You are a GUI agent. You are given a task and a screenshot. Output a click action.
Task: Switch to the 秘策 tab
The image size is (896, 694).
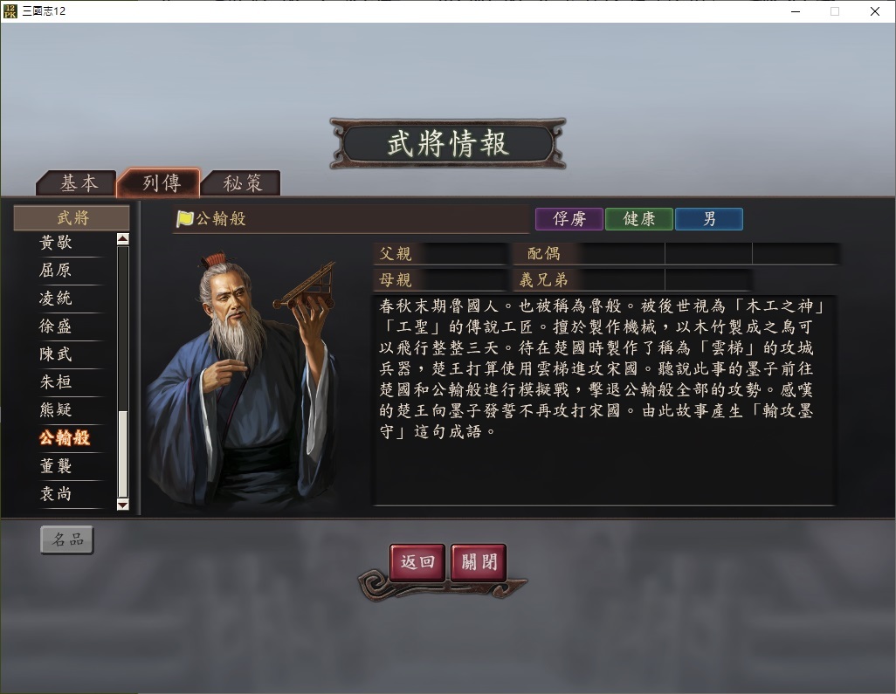click(241, 183)
